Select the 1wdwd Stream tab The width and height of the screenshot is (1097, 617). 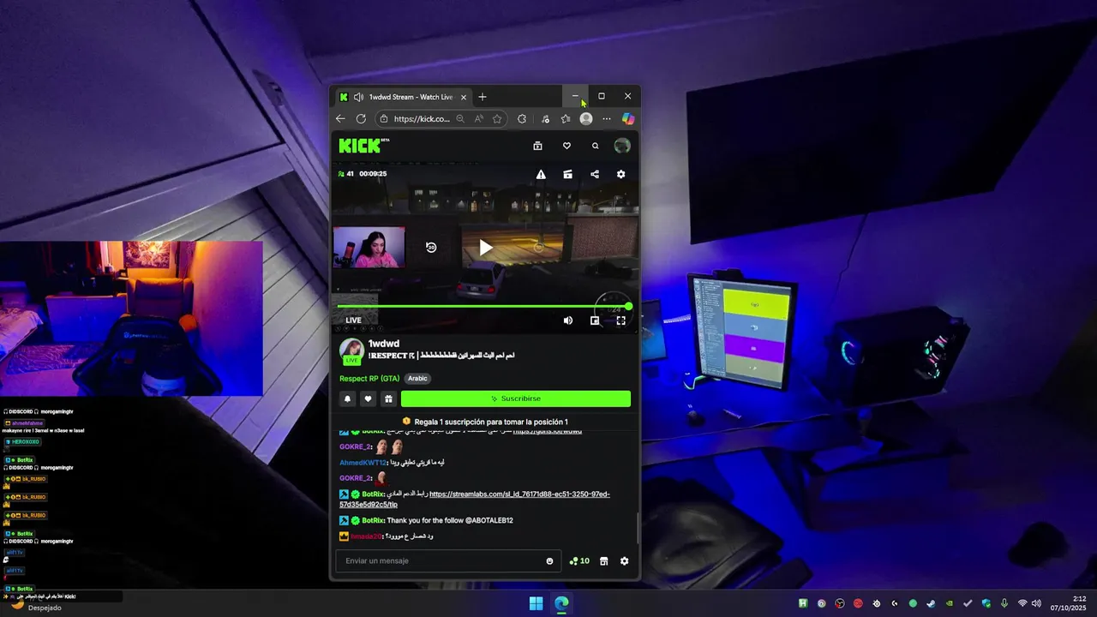pos(403,97)
